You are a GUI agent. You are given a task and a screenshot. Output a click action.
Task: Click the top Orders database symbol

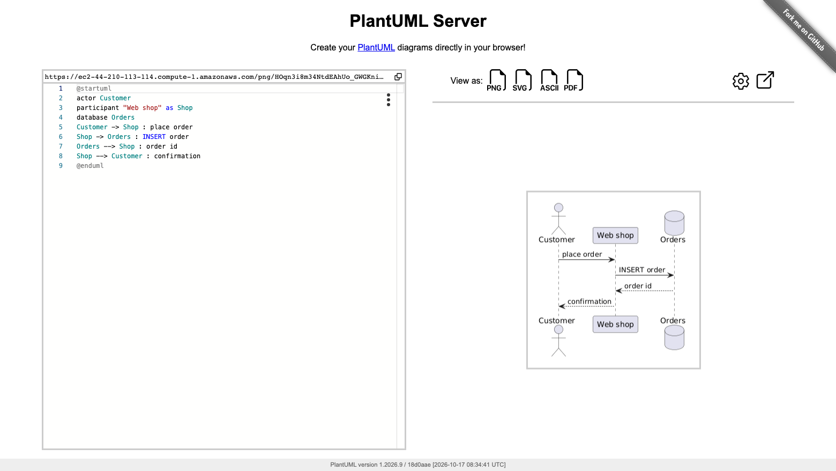click(x=674, y=223)
